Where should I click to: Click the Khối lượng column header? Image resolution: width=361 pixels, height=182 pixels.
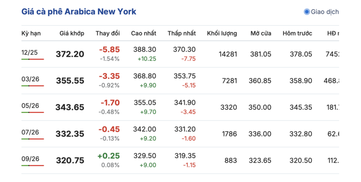(222, 34)
